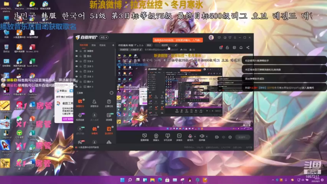The height and width of the screenshot is (184, 327).
Task: Add a 多媒体 multimedia source
Action: click(x=179, y=137)
